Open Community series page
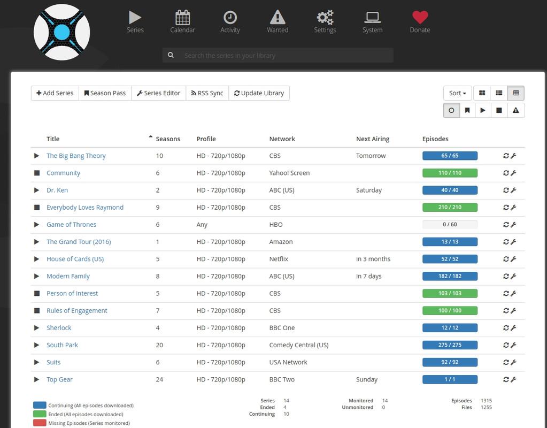Image resolution: width=547 pixels, height=428 pixels. click(63, 173)
